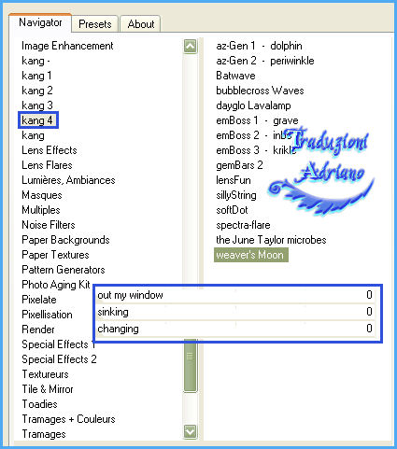The image size is (397, 449).
Task: Select kang 4 in the category list
Action: 37,120
